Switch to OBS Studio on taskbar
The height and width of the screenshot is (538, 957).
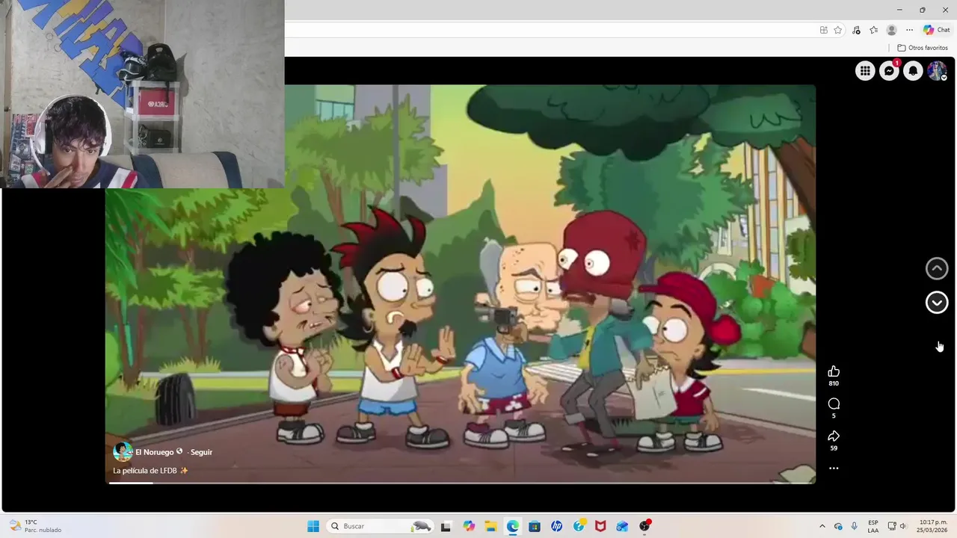click(x=644, y=526)
